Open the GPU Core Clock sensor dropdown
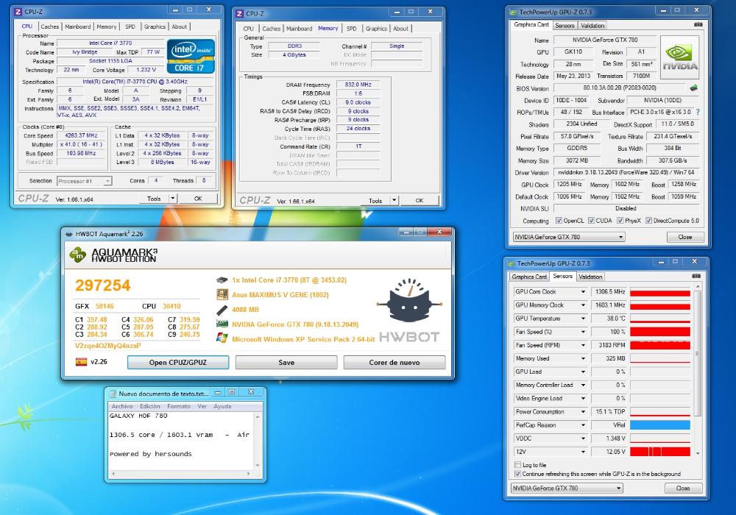 (x=583, y=292)
